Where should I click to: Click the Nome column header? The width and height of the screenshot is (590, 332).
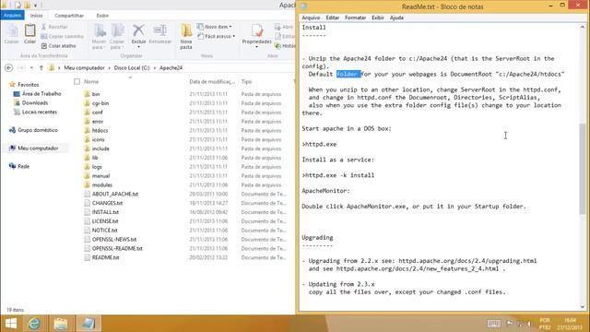click(91, 82)
